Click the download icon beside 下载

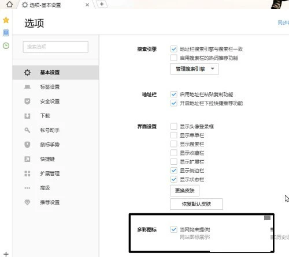pyautogui.click(x=27, y=116)
